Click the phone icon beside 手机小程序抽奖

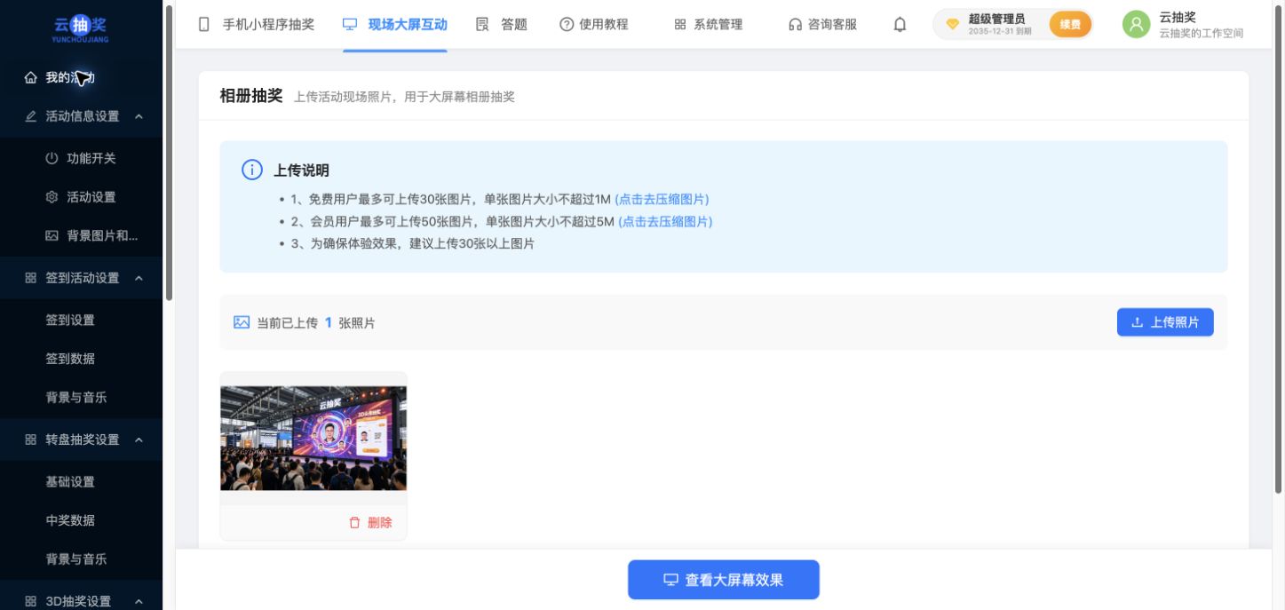click(204, 24)
